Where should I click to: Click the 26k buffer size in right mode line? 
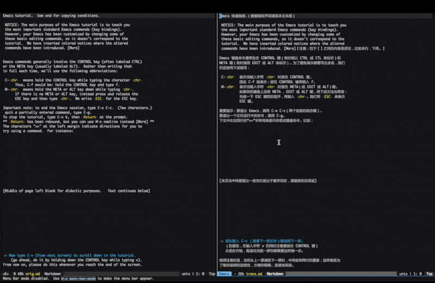(x=241, y=274)
